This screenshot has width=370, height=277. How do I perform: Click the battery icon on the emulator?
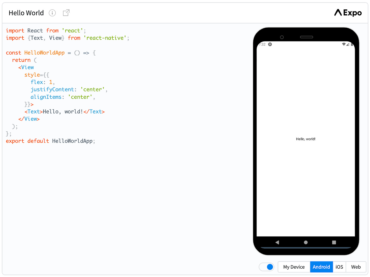tap(352, 44)
